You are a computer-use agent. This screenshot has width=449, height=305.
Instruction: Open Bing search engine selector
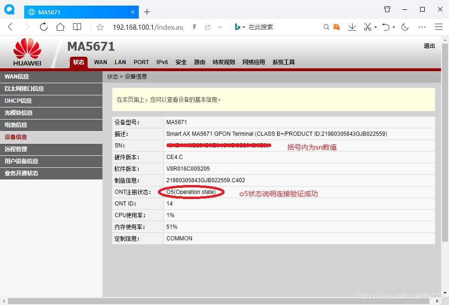240,27
